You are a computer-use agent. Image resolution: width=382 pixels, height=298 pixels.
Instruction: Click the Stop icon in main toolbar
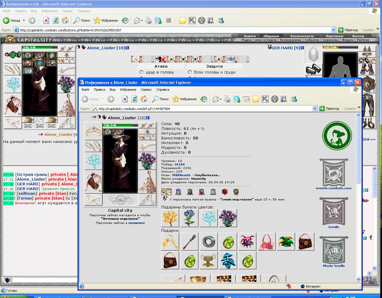click(46, 20)
